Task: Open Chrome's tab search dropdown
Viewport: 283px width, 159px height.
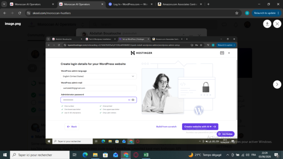Action: 4,4
